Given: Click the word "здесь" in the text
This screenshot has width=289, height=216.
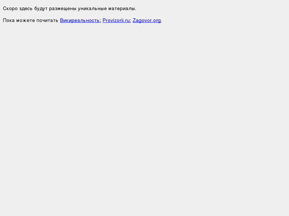Looking at the screenshot, I should pos(26,9).
